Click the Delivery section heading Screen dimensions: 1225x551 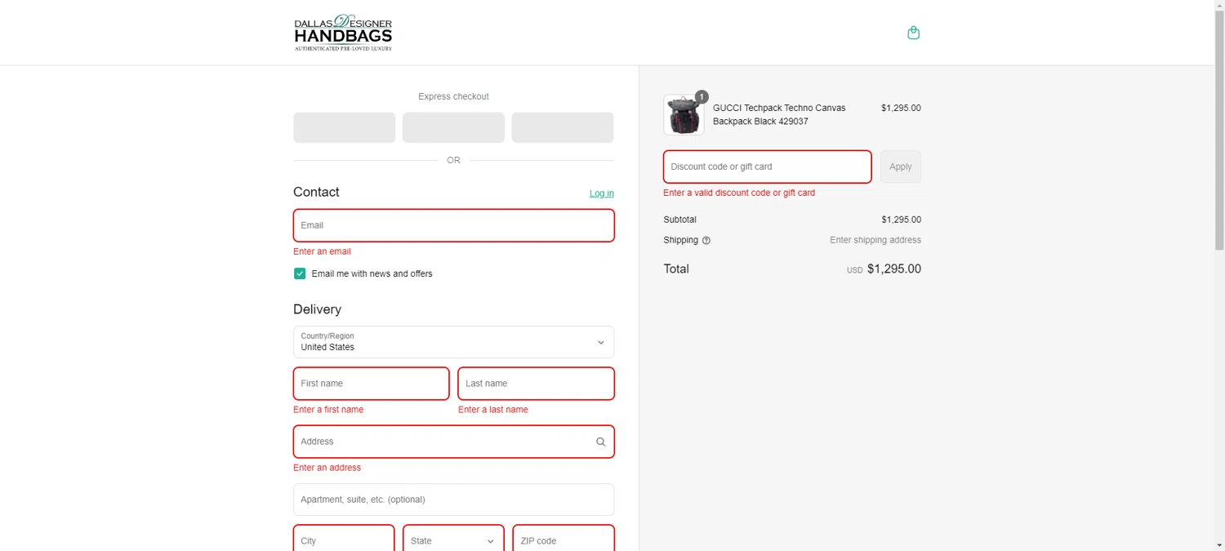317,309
